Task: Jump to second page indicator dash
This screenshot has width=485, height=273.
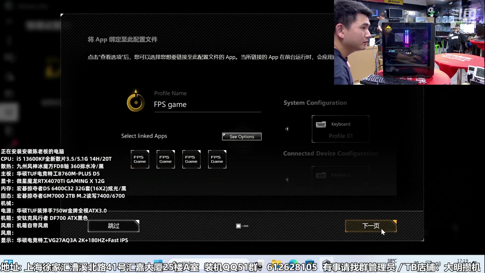Action: [x=246, y=226]
